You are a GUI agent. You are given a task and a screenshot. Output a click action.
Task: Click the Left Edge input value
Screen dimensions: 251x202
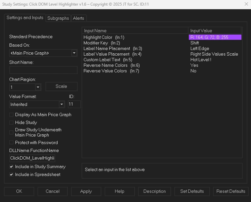(x=200, y=48)
